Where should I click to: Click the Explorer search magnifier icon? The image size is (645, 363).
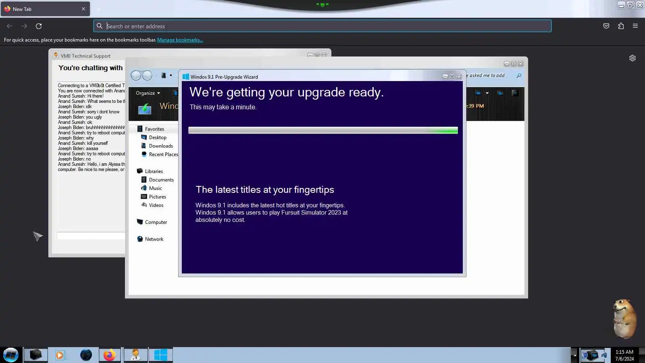pyautogui.click(x=519, y=75)
